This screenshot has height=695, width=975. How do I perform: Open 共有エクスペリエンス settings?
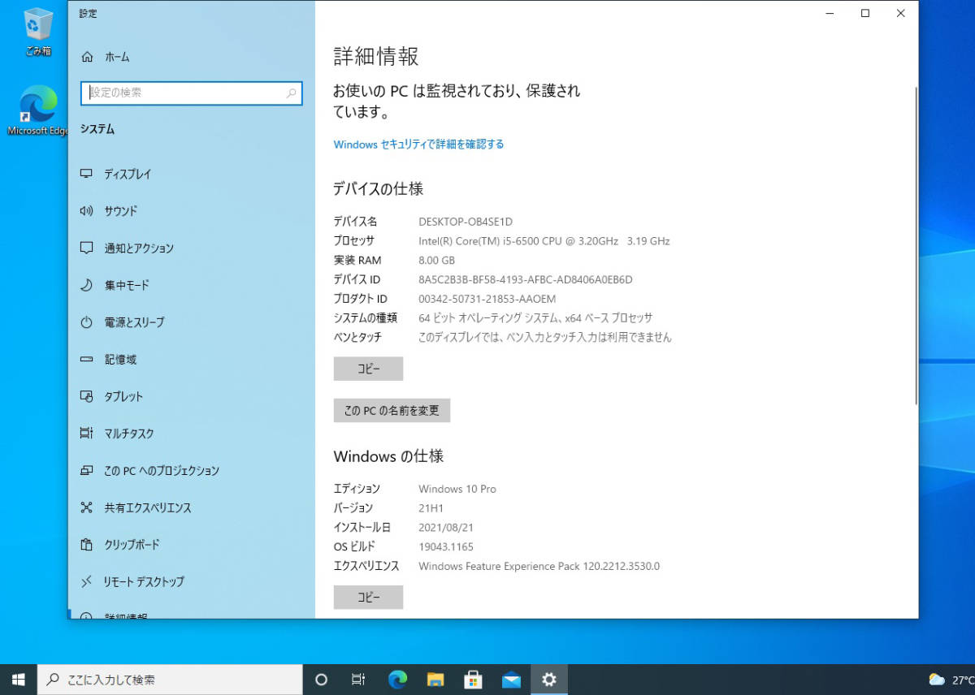coord(146,507)
